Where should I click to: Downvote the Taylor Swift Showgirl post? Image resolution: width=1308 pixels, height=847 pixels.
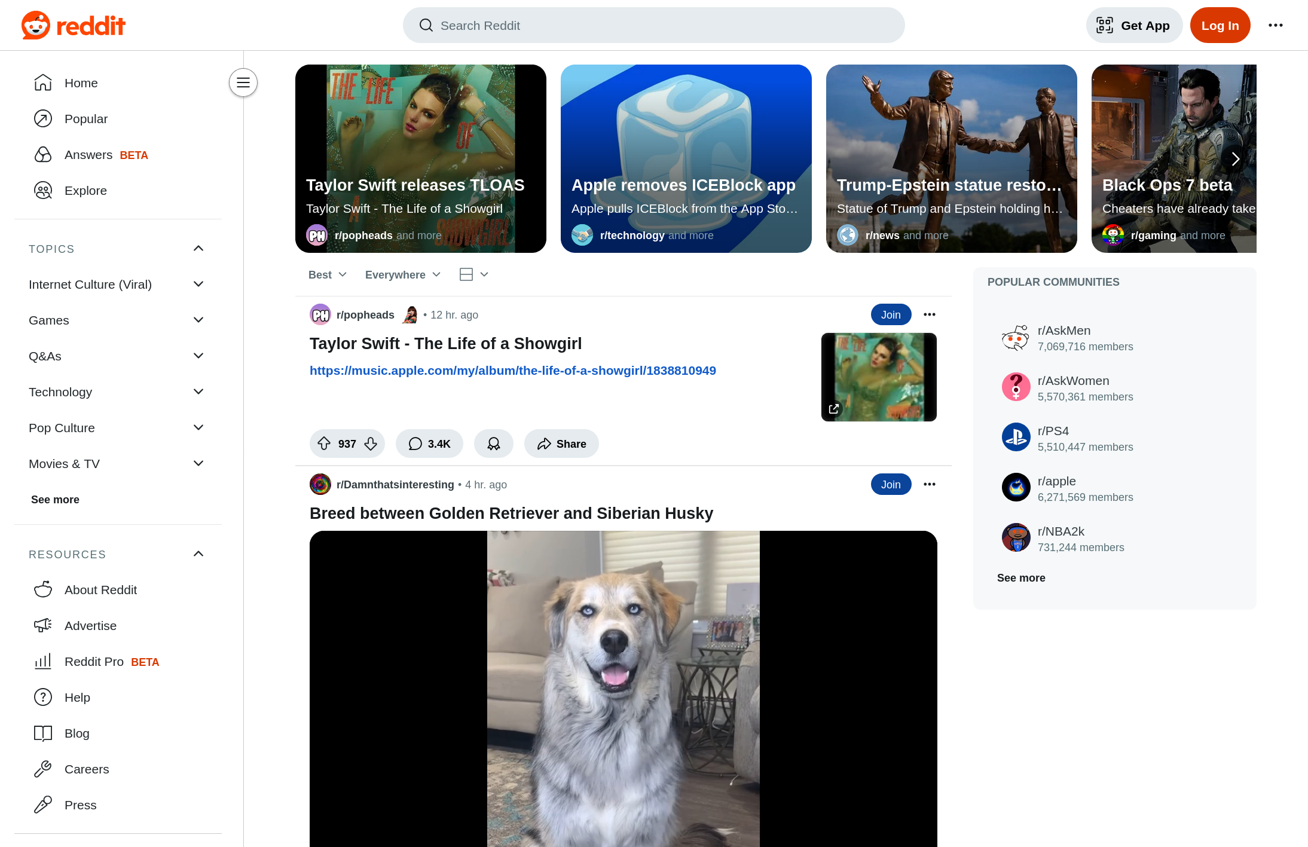[371, 444]
